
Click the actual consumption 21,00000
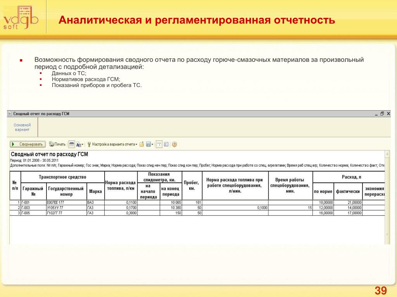[348, 203]
